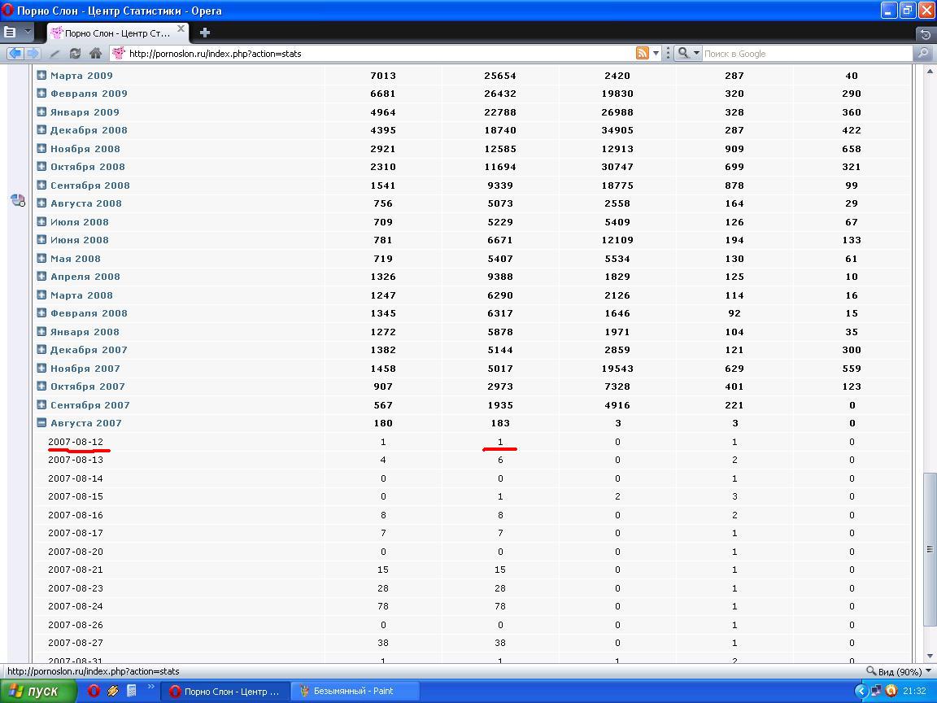This screenshot has width=937, height=703.
Task: Expand Октября 2008 row
Action: pyautogui.click(x=41, y=166)
